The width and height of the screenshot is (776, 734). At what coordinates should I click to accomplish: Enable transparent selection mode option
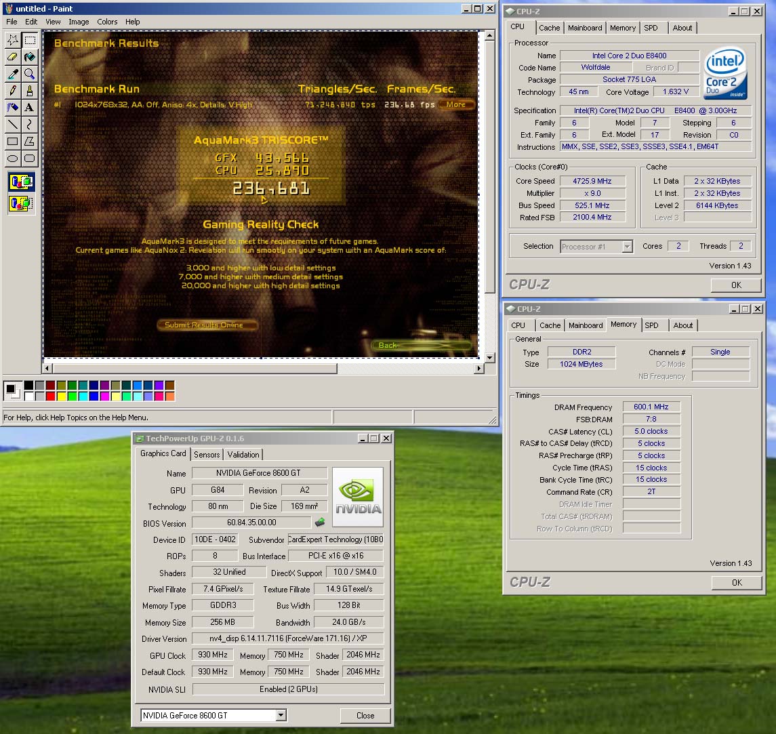pos(21,203)
